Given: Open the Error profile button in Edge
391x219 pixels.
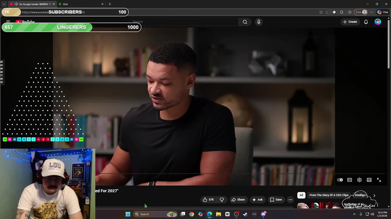Looking at the screenshot, I should click(x=361, y=12).
